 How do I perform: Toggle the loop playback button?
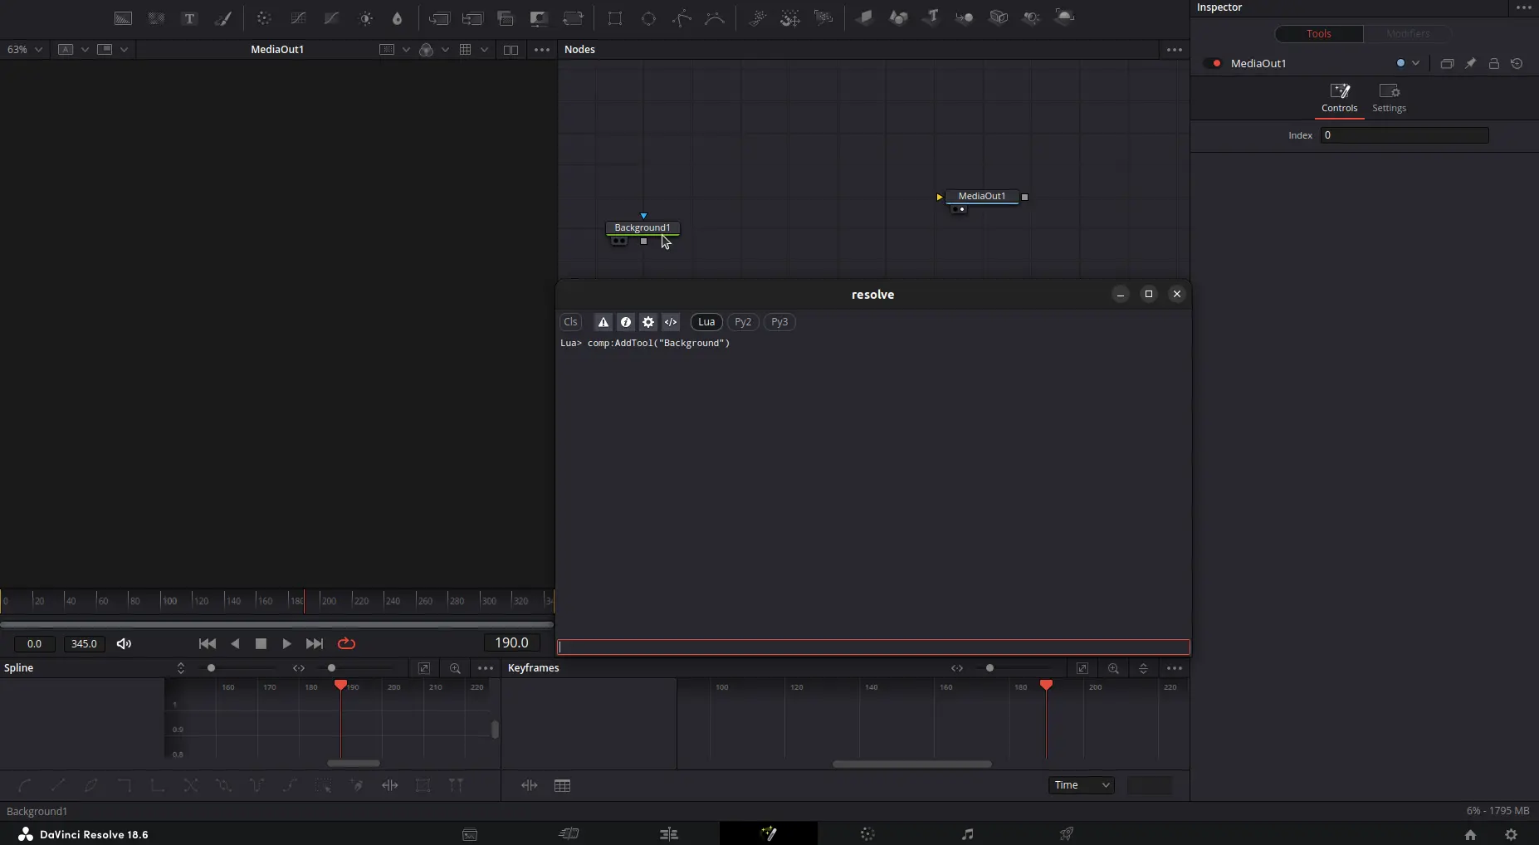(346, 643)
